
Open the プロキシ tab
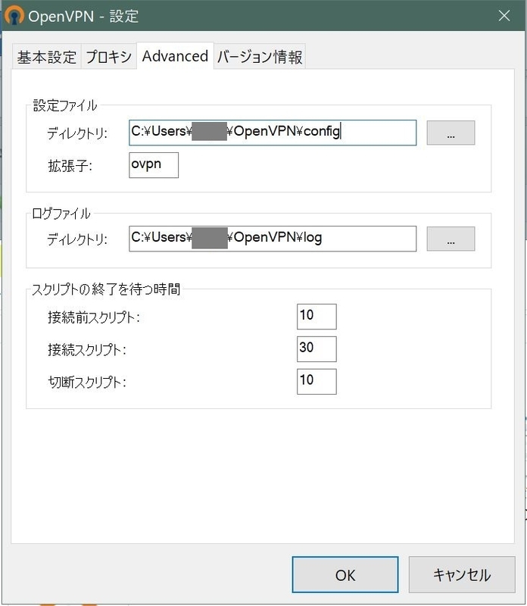click(x=109, y=58)
